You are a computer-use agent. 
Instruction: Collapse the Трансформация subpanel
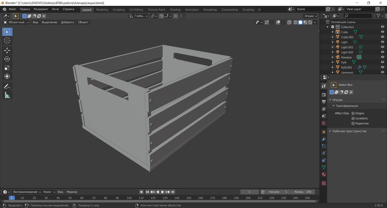[333, 106]
